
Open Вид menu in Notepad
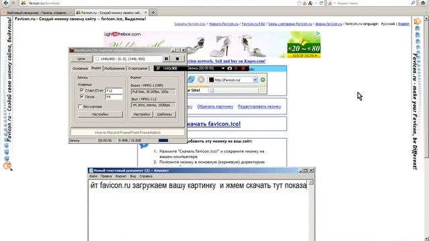coord(133,176)
